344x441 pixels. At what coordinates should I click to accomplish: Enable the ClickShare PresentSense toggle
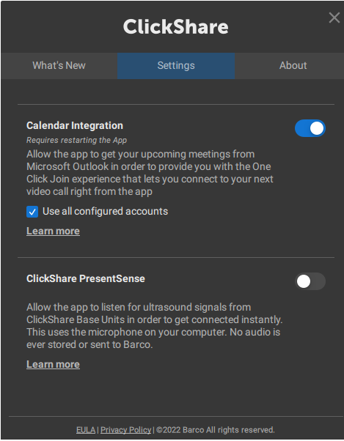pos(310,281)
